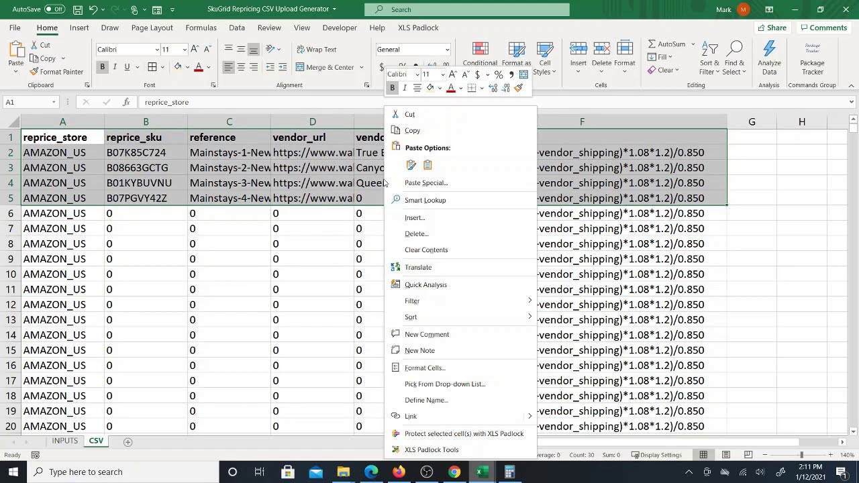Toggle Italic in the Home ribbon
The image size is (859, 483).
(x=115, y=67)
